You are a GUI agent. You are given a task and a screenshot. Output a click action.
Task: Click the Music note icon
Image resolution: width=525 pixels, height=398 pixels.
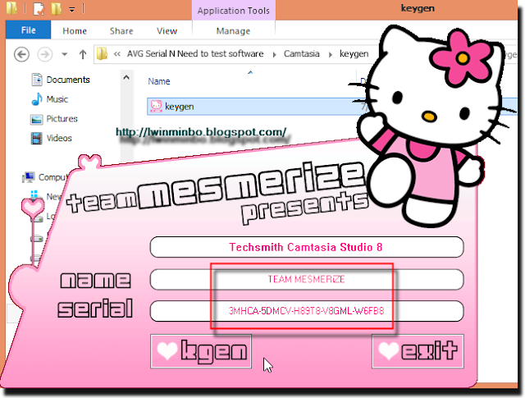[x=37, y=99]
